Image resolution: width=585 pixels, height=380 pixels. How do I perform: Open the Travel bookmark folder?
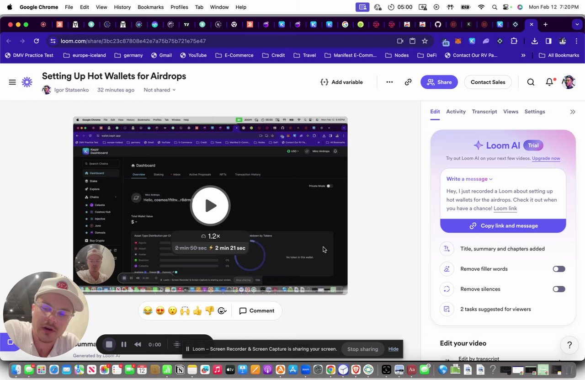[x=304, y=55]
